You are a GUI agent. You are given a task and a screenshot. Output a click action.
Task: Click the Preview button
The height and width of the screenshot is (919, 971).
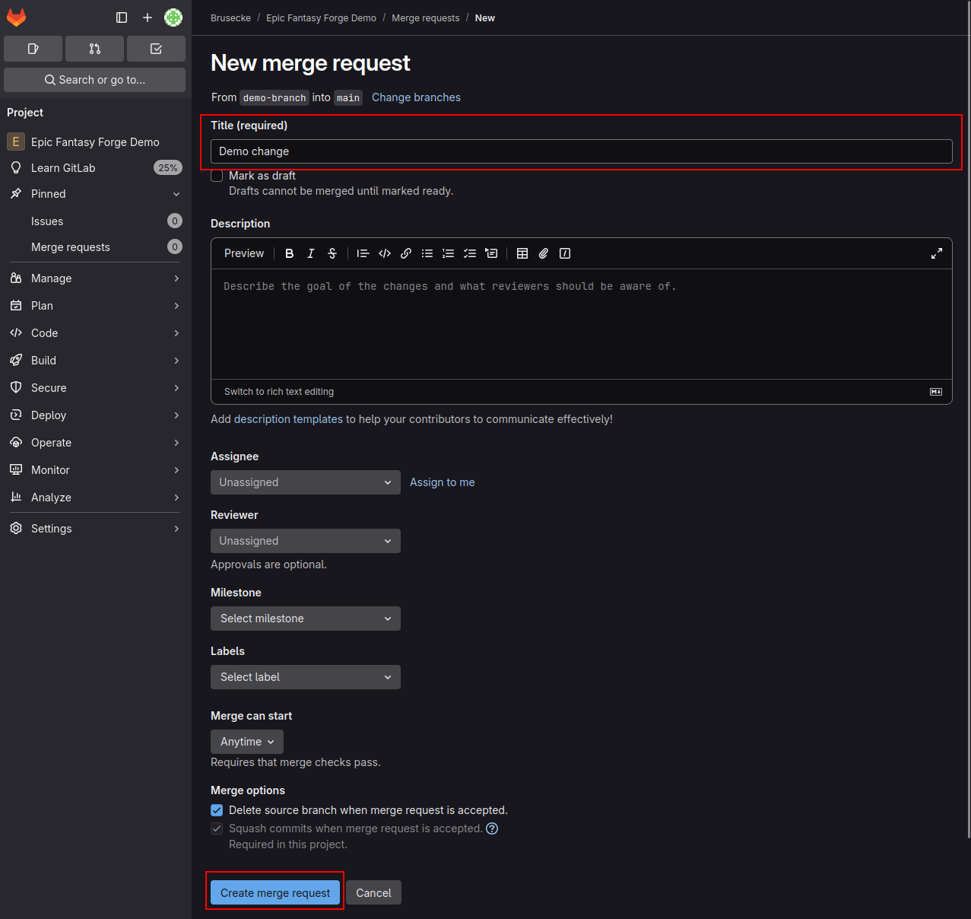tap(244, 253)
